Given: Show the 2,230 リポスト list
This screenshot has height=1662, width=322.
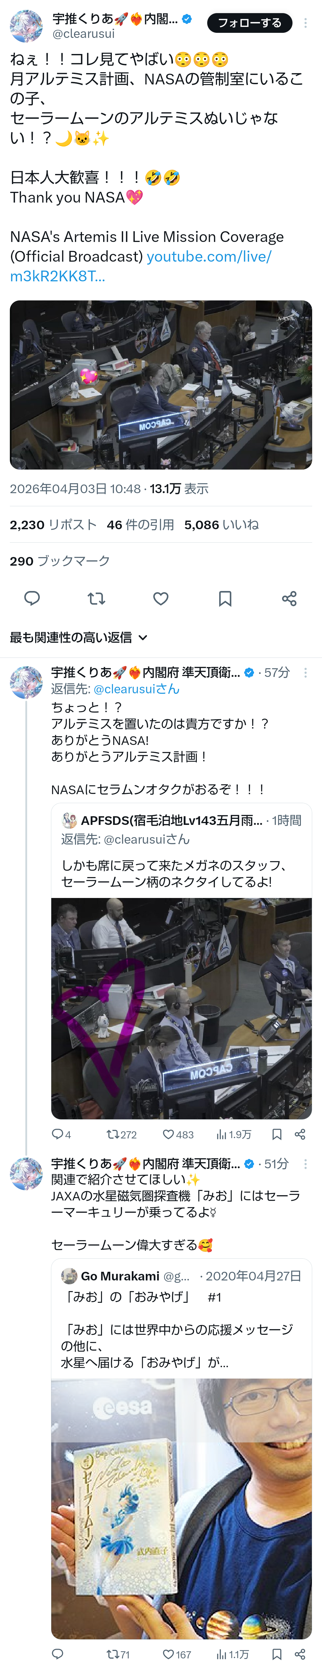Looking at the screenshot, I should (53, 524).
